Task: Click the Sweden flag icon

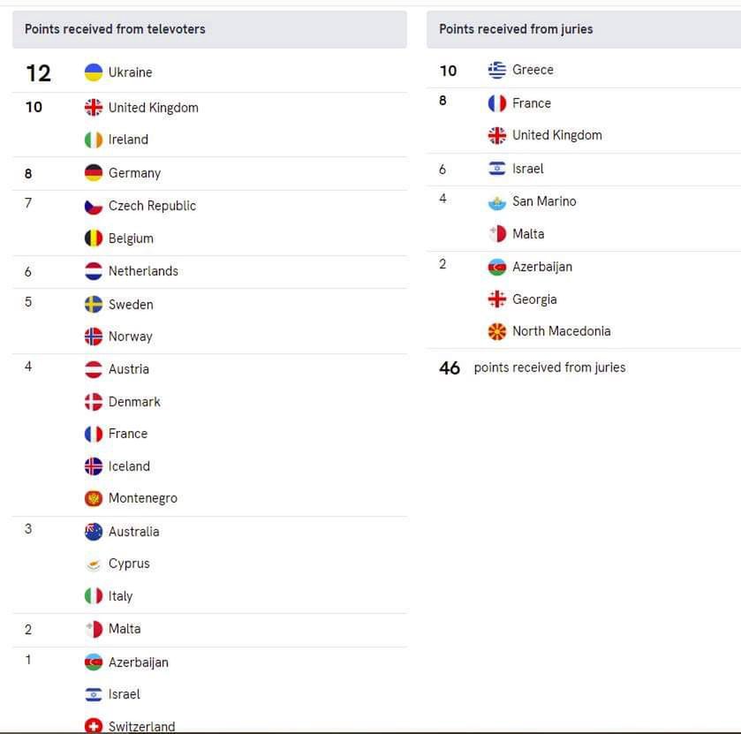Action: coord(94,305)
